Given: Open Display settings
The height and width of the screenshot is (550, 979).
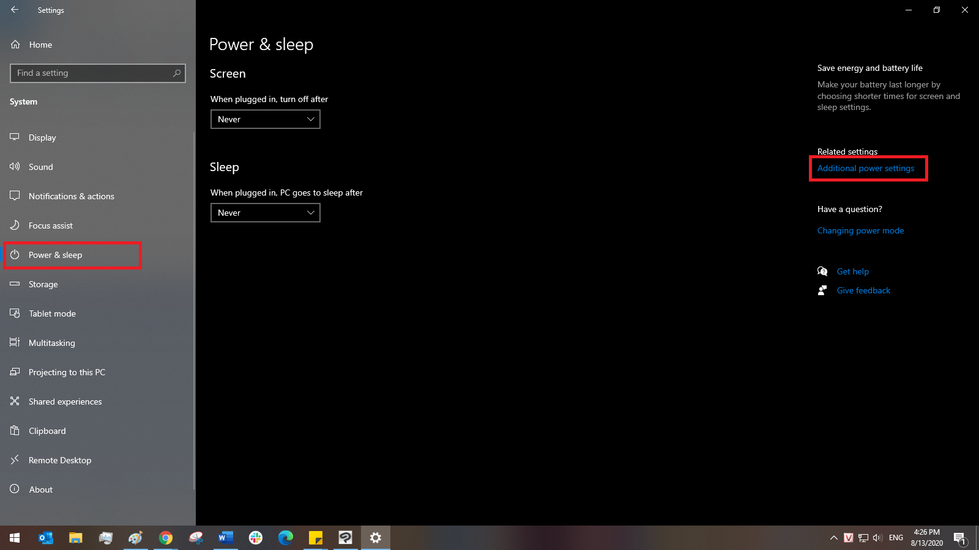Looking at the screenshot, I should tap(98, 137).
